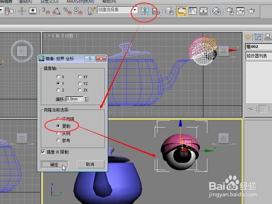Click the 创建选择集 selection set field

[x=115, y=10]
